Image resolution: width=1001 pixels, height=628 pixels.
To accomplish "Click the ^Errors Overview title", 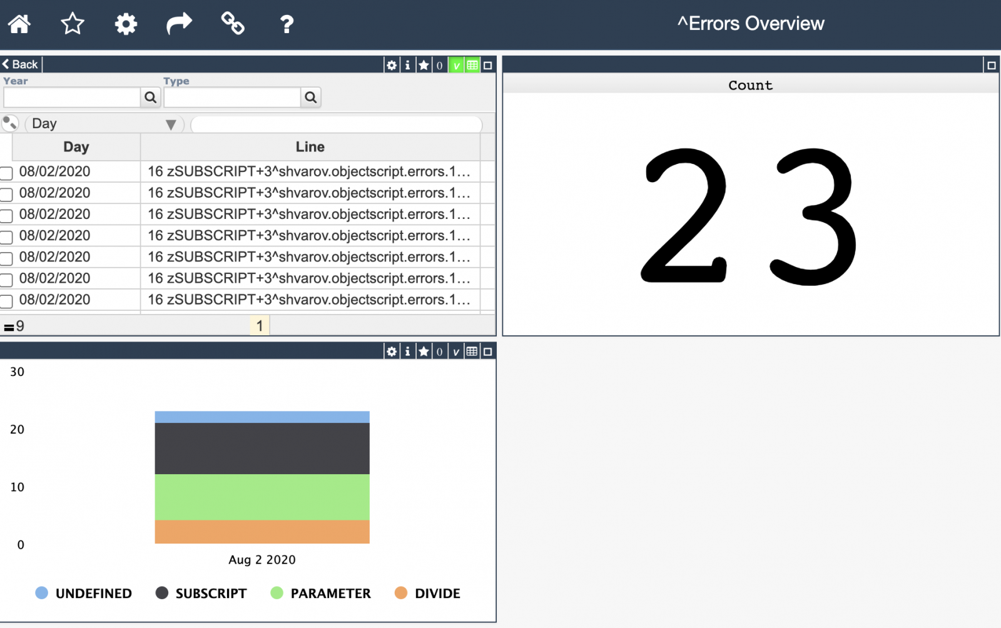I will tap(751, 24).
